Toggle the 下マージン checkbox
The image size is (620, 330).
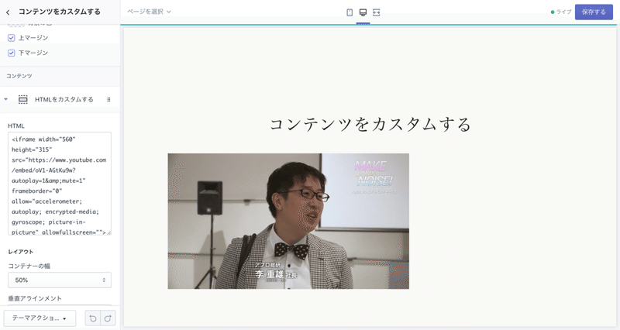coord(11,53)
